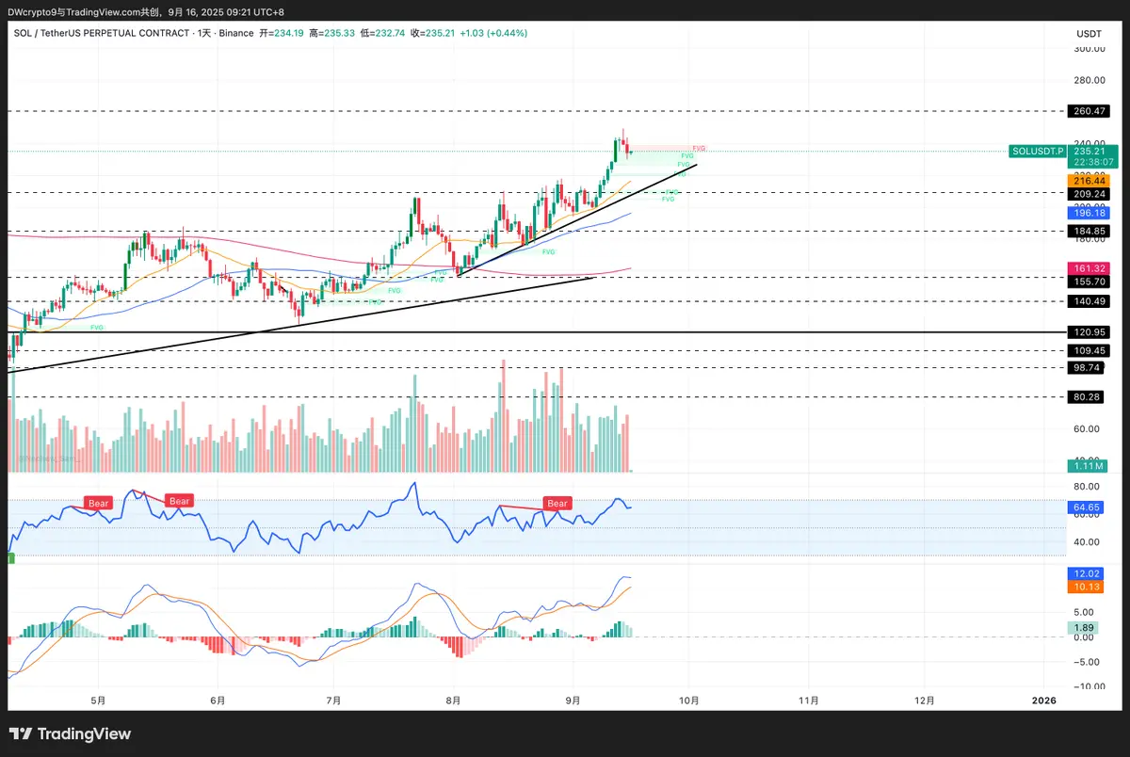The height and width of the screenshot is (757, 1130).
Task: Click the 140.49 level price tag
Action: tap(1090, 301)
